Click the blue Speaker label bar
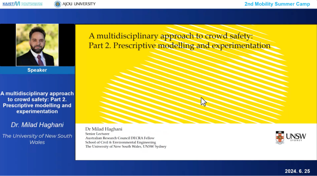The width and height of the screenshot is (317, 176). click(37, 70)
